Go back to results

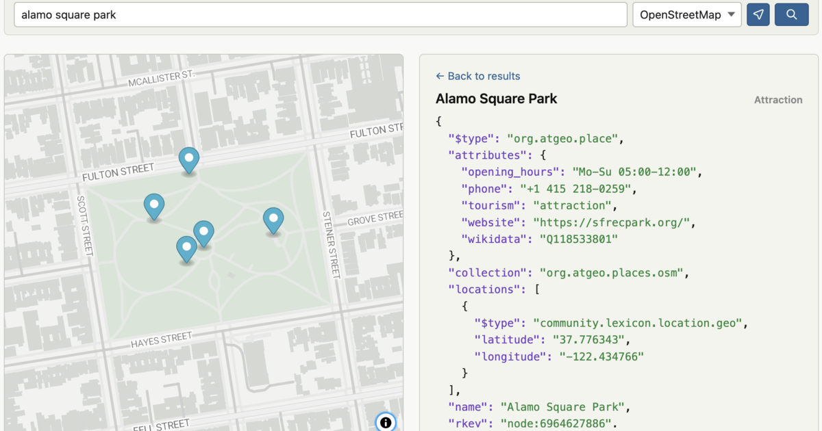coord(484,76)
